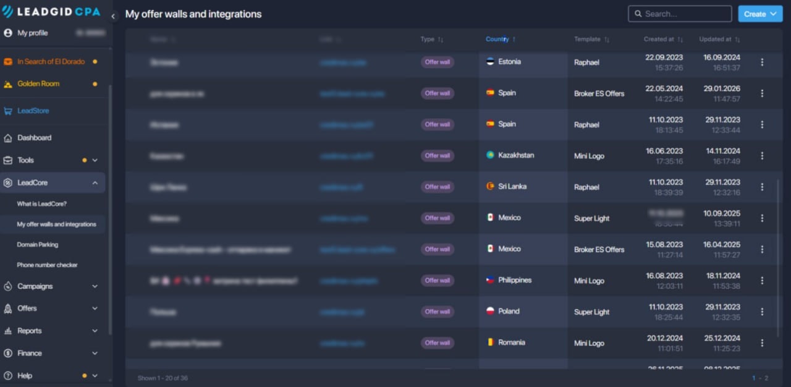Expand the Help menu chevron

click(x=95, y=376)
